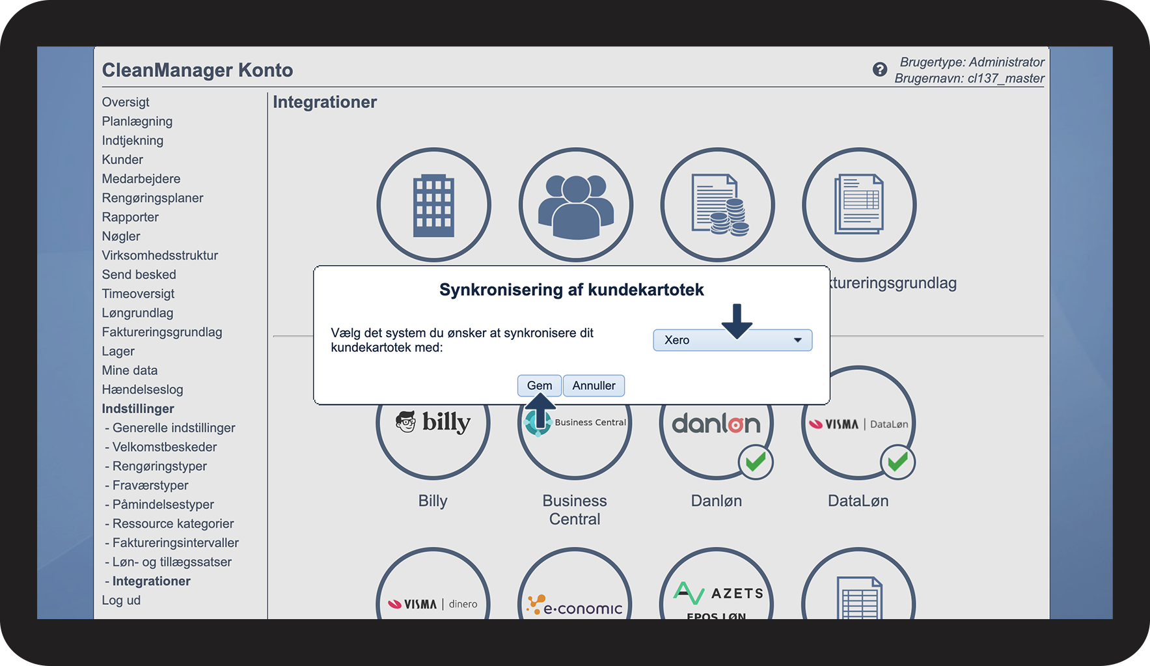This screenshot has height=666, width=1150.
Task: Open the Rapporter menu link
Action: 130,217
